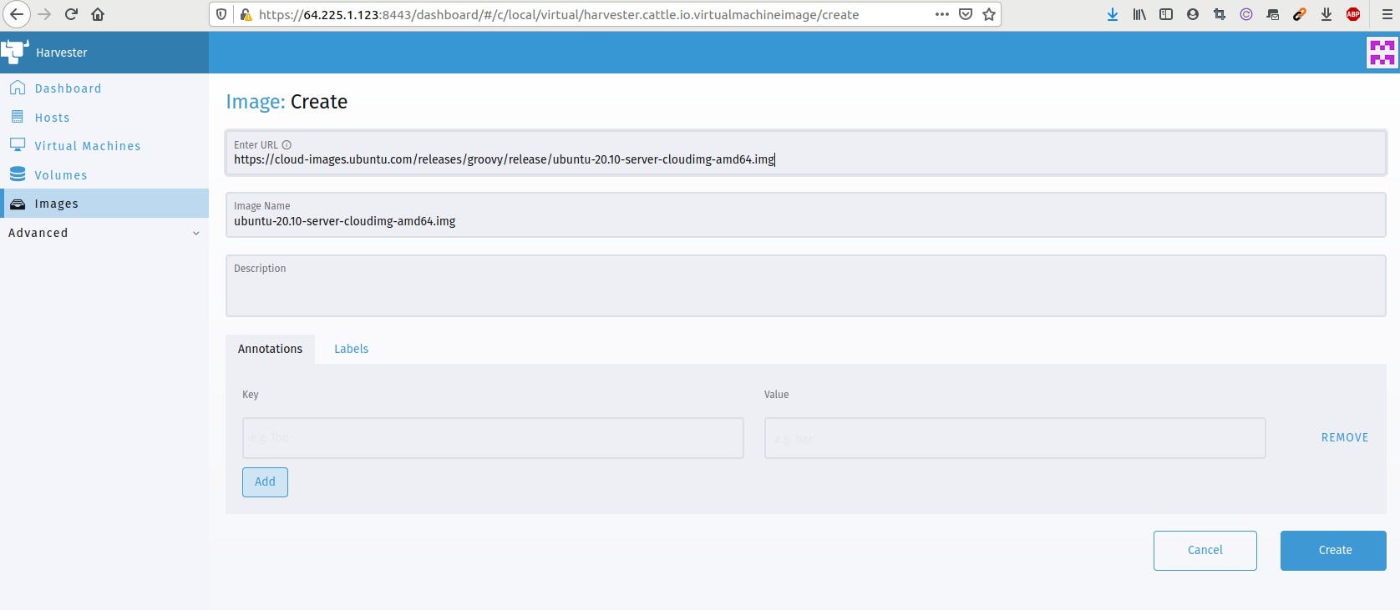Open the page actions ellipsis menu
The image size is (1400, 610).
pos(942,14)
